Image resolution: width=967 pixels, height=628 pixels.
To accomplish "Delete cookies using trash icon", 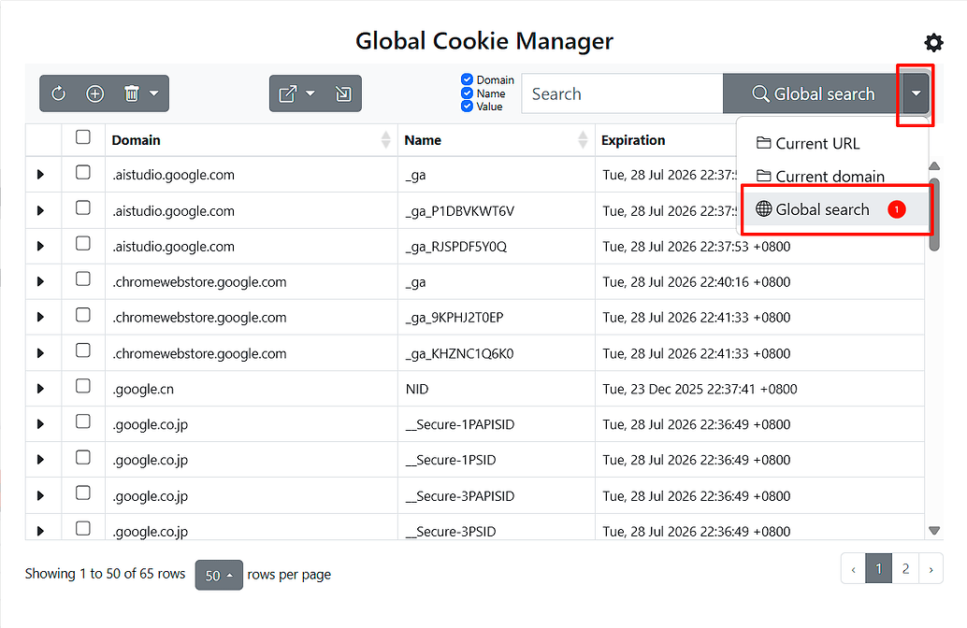I will click(x=131, y=93).
